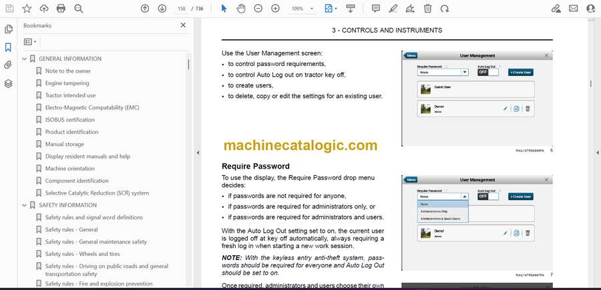Open ISOBUS certification bookmark
The width and height of the screenshot is (601, 290).
click(x=69, y=120)
